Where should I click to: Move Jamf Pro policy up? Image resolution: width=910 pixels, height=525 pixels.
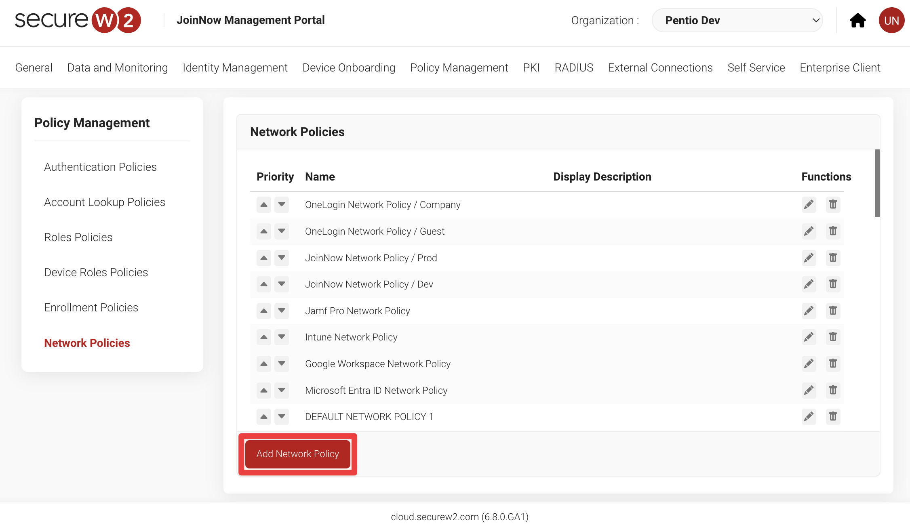[x=264, y=311]
